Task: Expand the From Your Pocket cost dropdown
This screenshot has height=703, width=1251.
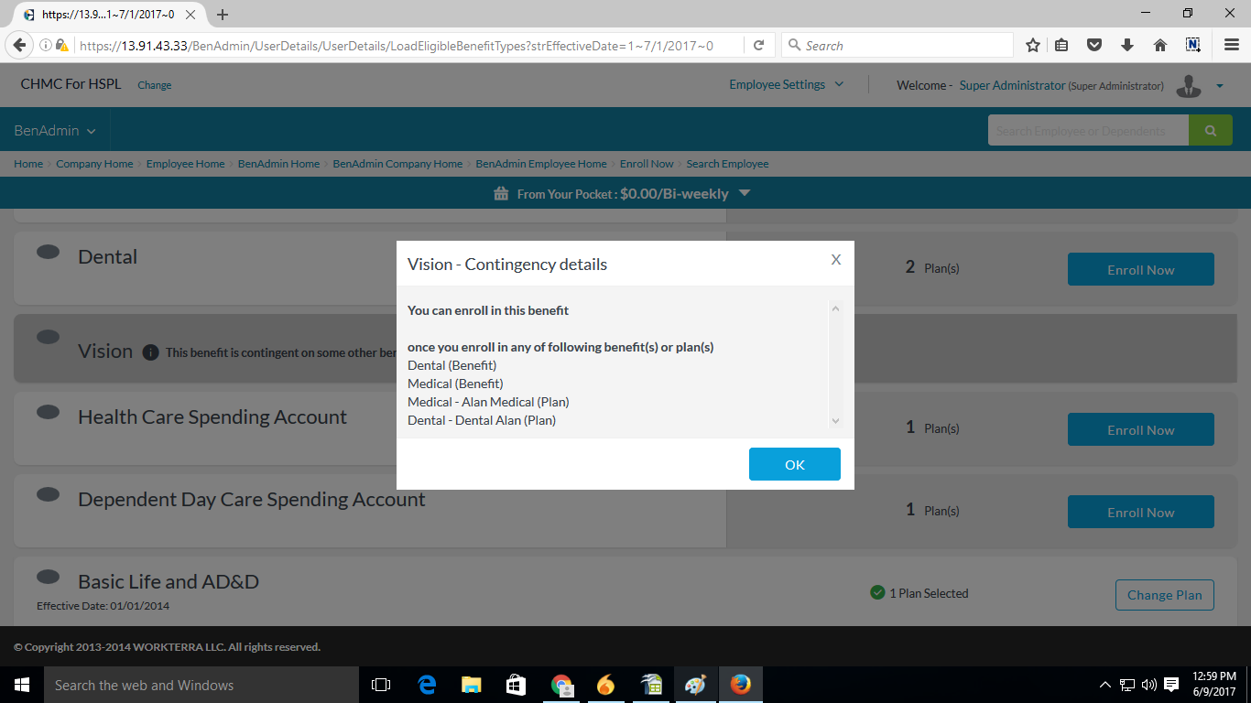Action: pos(745,193)
